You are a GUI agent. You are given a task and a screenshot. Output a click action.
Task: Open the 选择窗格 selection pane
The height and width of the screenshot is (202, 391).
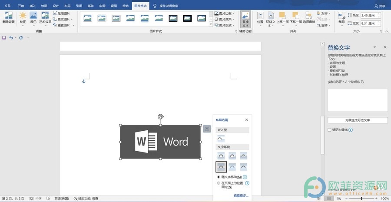tap(309, 18)
